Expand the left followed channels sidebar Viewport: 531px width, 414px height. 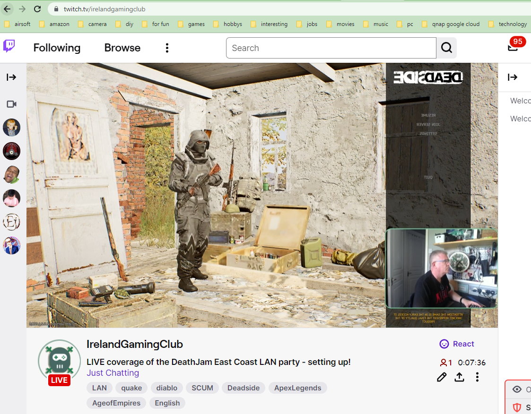[x=11, y=77]
